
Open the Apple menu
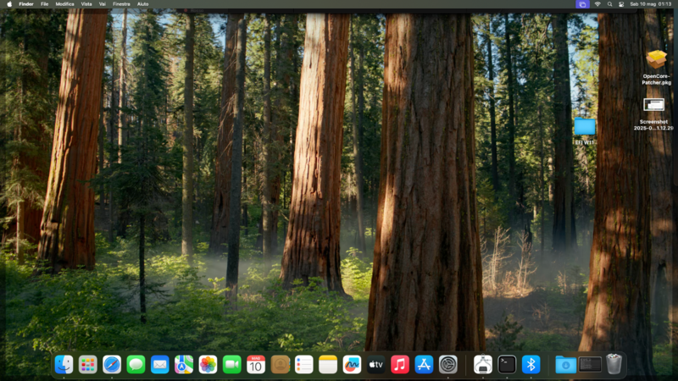tap(8, 4)
